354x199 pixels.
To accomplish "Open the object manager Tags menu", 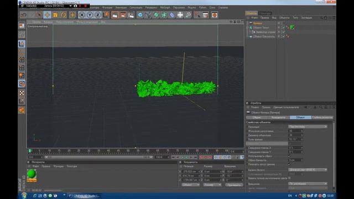I will [x=295, y=18].
